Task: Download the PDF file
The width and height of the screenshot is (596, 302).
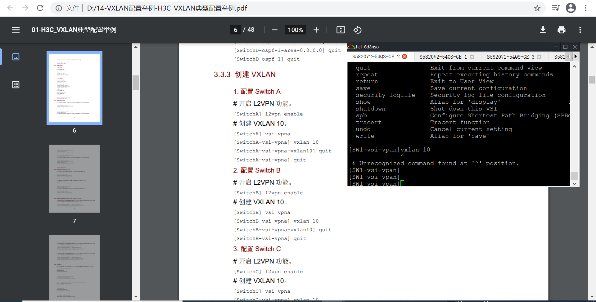Action: coord(543,30)
